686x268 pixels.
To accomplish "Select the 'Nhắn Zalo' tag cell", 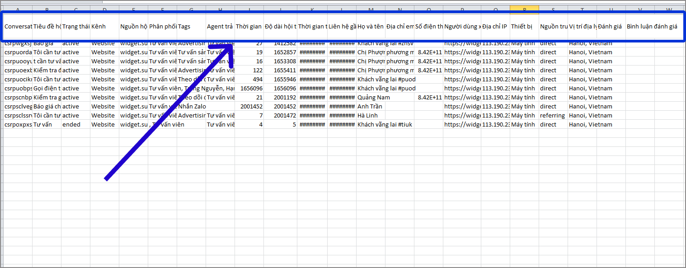I will 192,107.
